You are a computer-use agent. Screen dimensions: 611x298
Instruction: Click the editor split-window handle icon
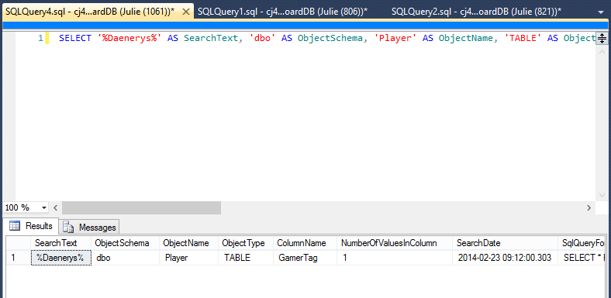coord(602,38)
